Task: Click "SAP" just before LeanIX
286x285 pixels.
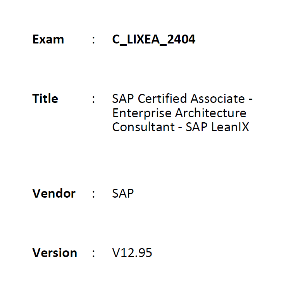Action: (x=196, y=127)
